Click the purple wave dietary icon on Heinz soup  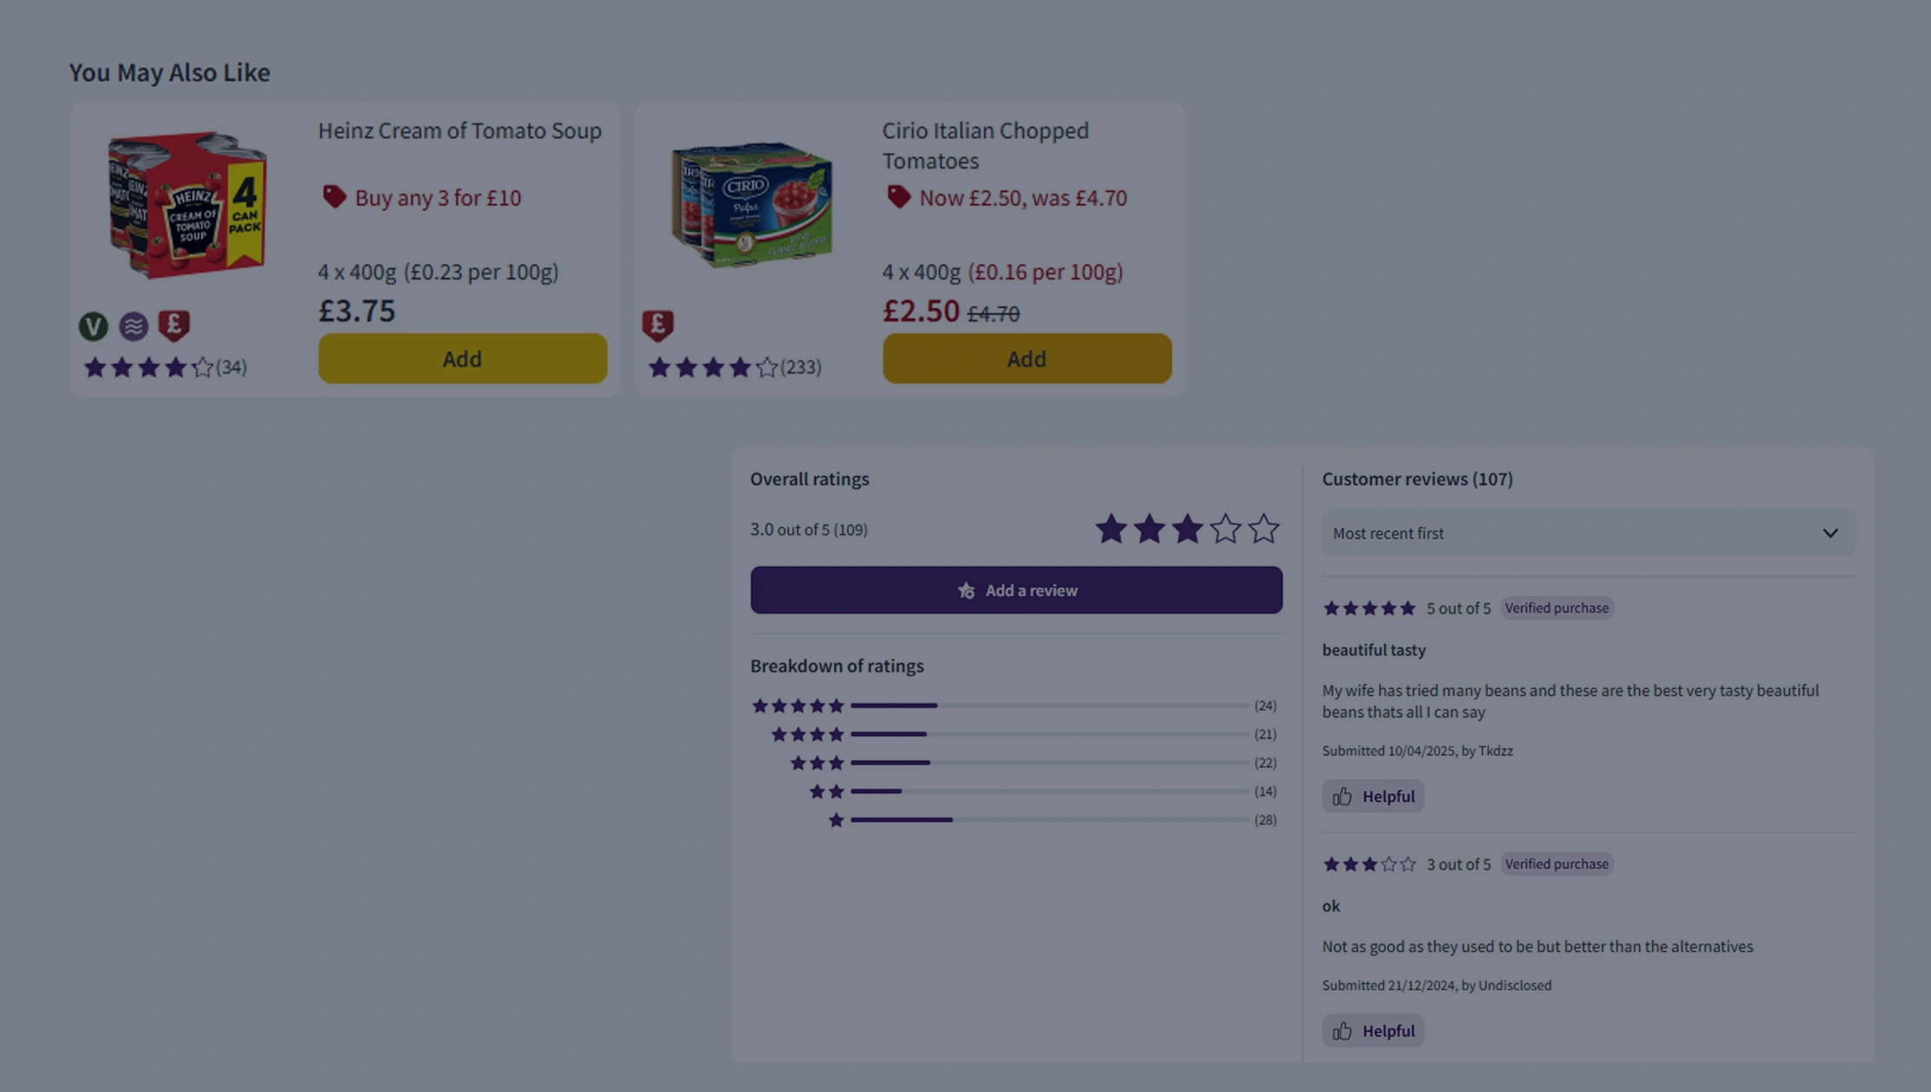click(134, 326)
